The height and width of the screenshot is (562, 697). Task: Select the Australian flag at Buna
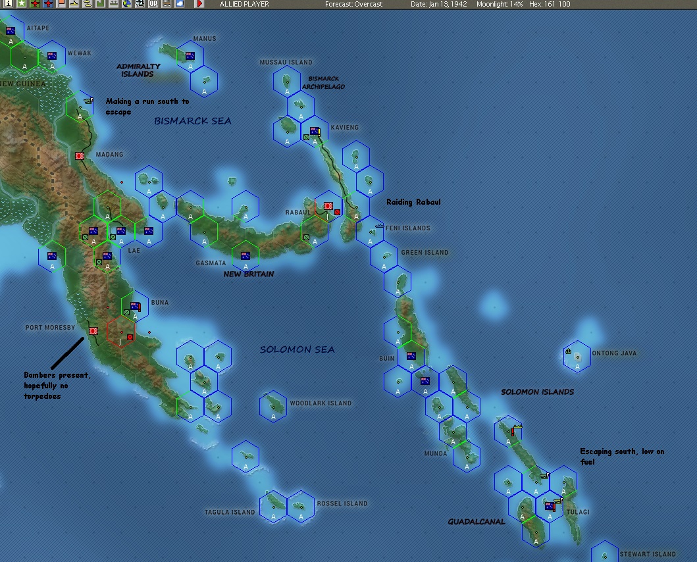135,306
